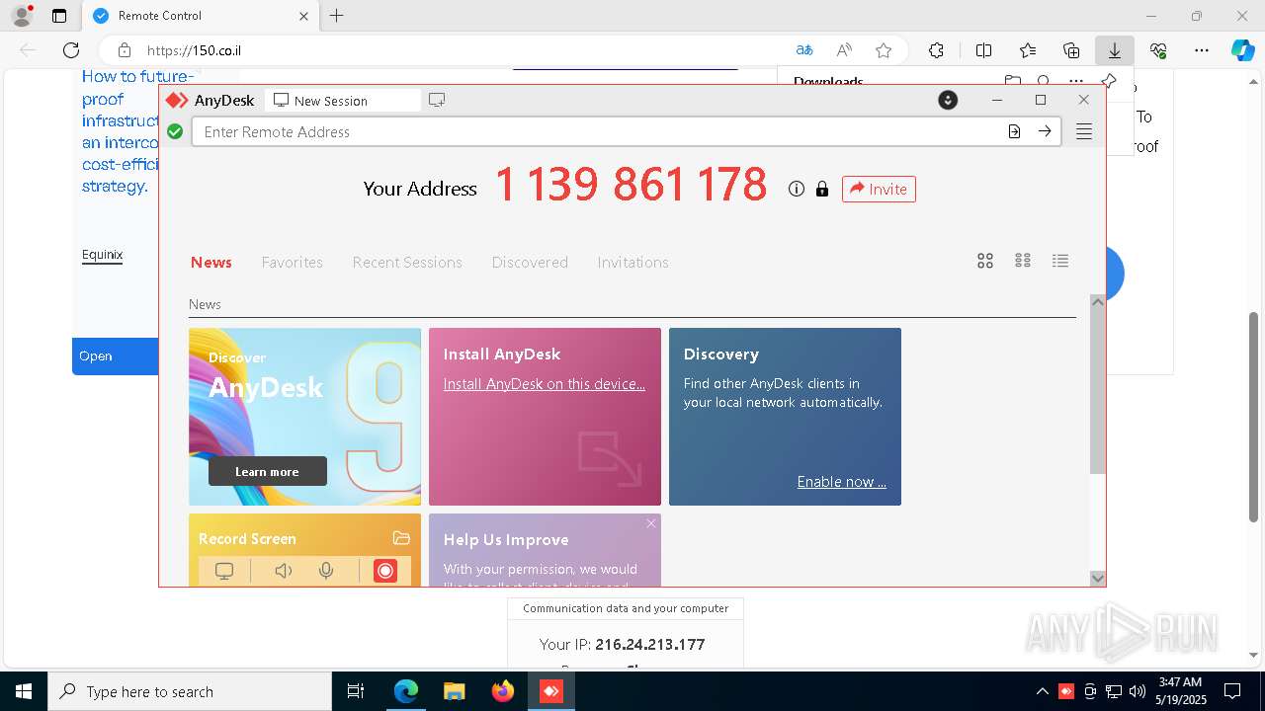Select the New Session tab
Image resolution: width=1265 pixels, height=711 pixels.
[343, 101]
